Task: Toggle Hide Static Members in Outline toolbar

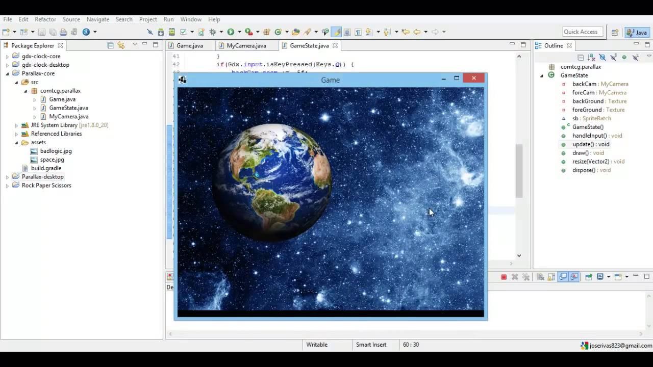Action: 613,58
